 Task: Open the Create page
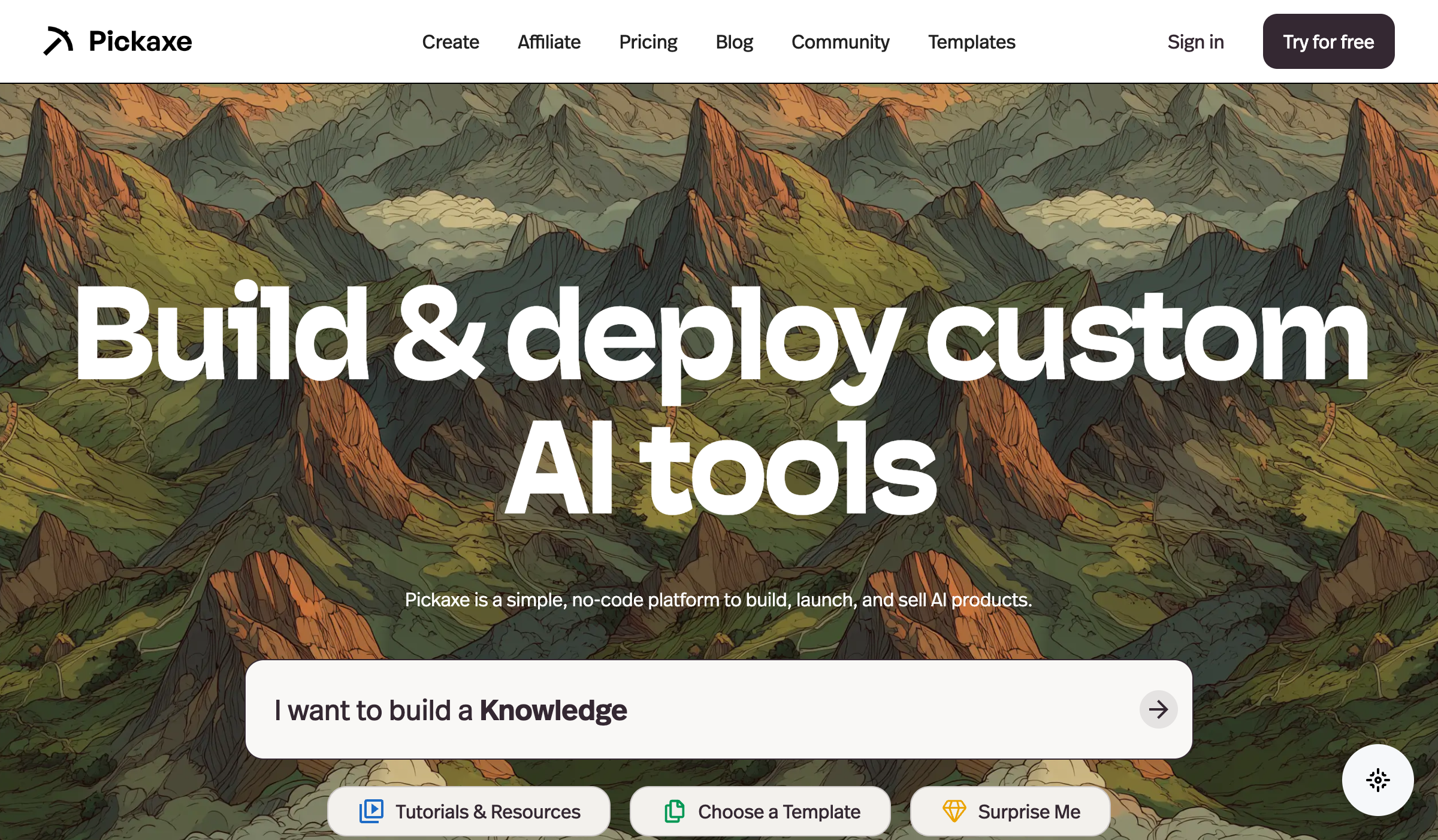451,42
